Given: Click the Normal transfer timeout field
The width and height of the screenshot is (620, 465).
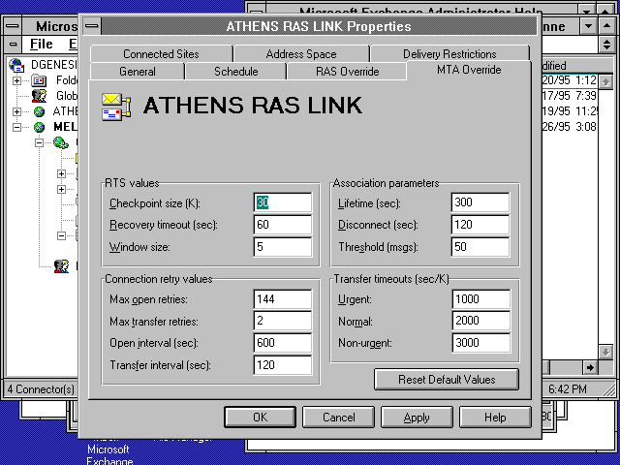Looking at the screenshot, I should 481,321.
